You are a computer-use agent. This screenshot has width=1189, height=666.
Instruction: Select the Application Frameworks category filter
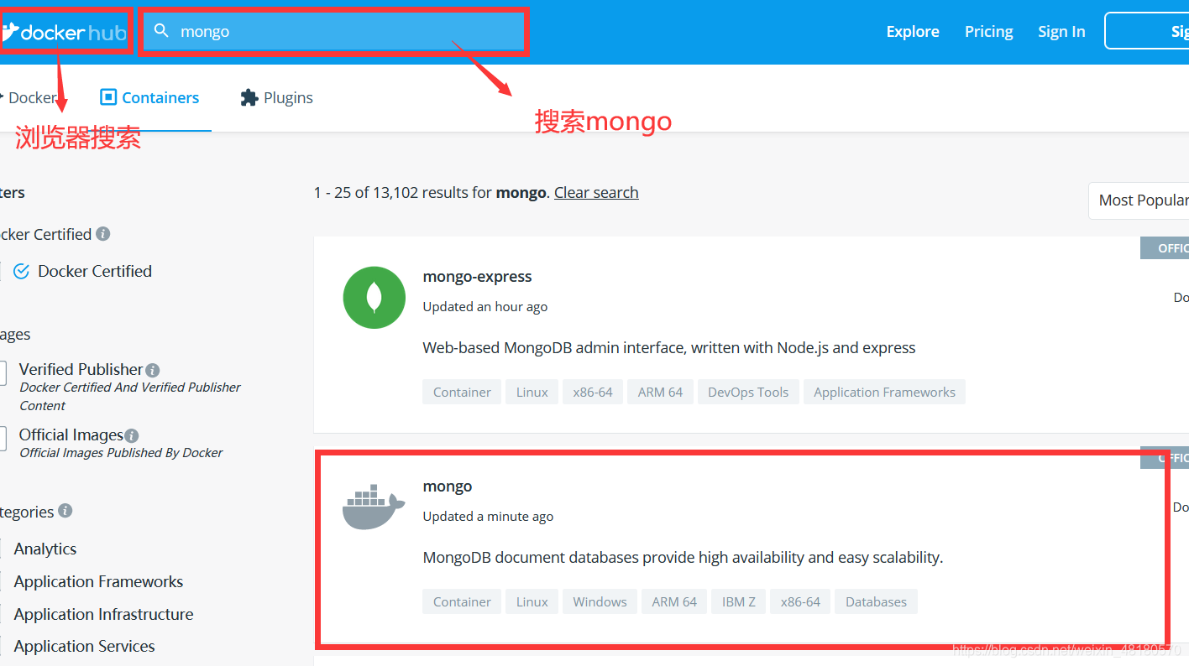(x=98, y=581)
